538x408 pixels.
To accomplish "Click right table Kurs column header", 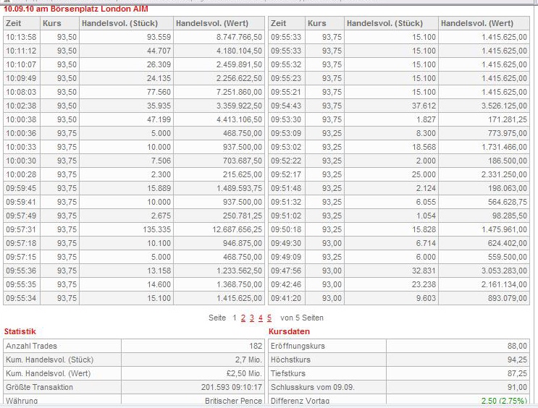I will [x=324, y=23].
